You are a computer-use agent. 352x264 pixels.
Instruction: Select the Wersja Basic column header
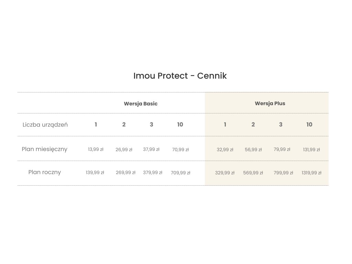[x=141, y=103]
